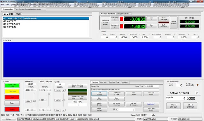Switch to the Jogging tab
This screenshot has width=204, height=121.
(125, 82)
